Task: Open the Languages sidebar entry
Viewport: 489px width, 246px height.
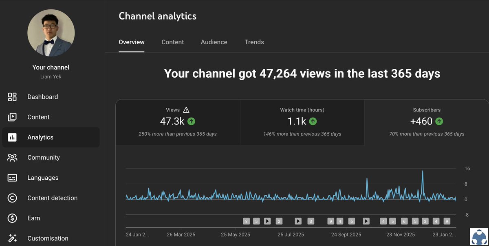Action: (x=43, y=178)
